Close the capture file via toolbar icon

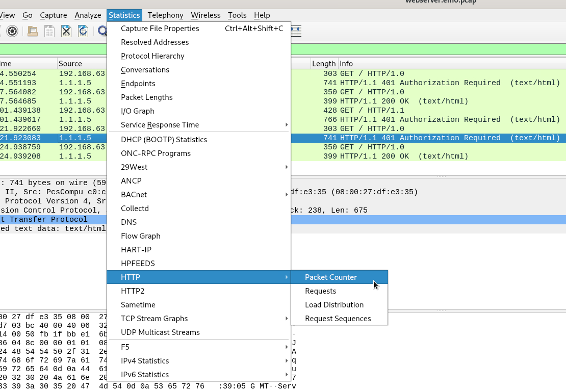point(66,31)
